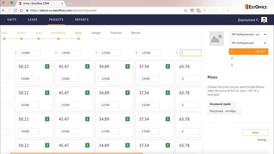
Task: Go back with the browser back arrow
Action: (x=3, y=10)
